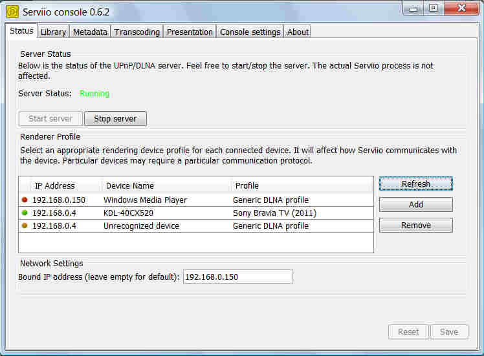Remove the selected renderer device
Image resolution: width=484 pixels, height=356 pixels.
click(x=415, y=225)
